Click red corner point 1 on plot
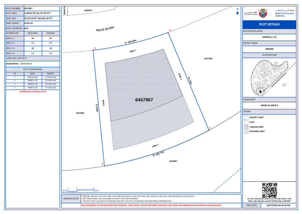The width and height of the screenshot is (302, 214). 209,130
